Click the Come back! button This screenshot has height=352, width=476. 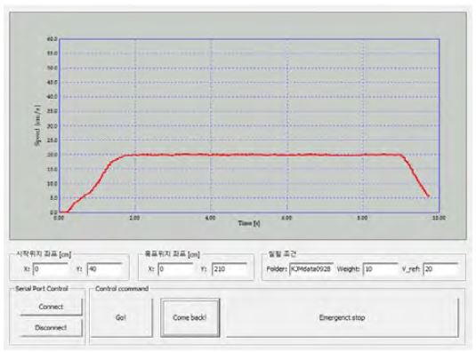(x=190, y=317)
